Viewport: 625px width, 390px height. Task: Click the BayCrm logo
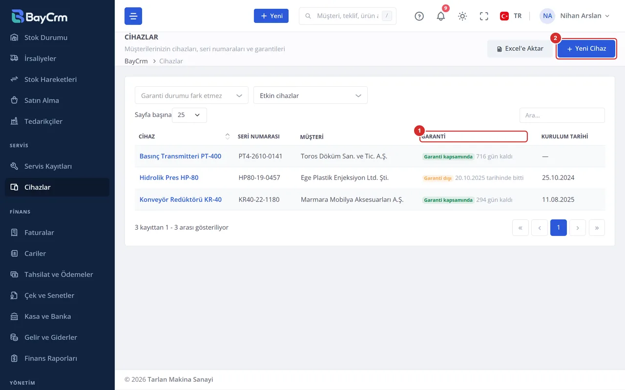tap(40, 17)
